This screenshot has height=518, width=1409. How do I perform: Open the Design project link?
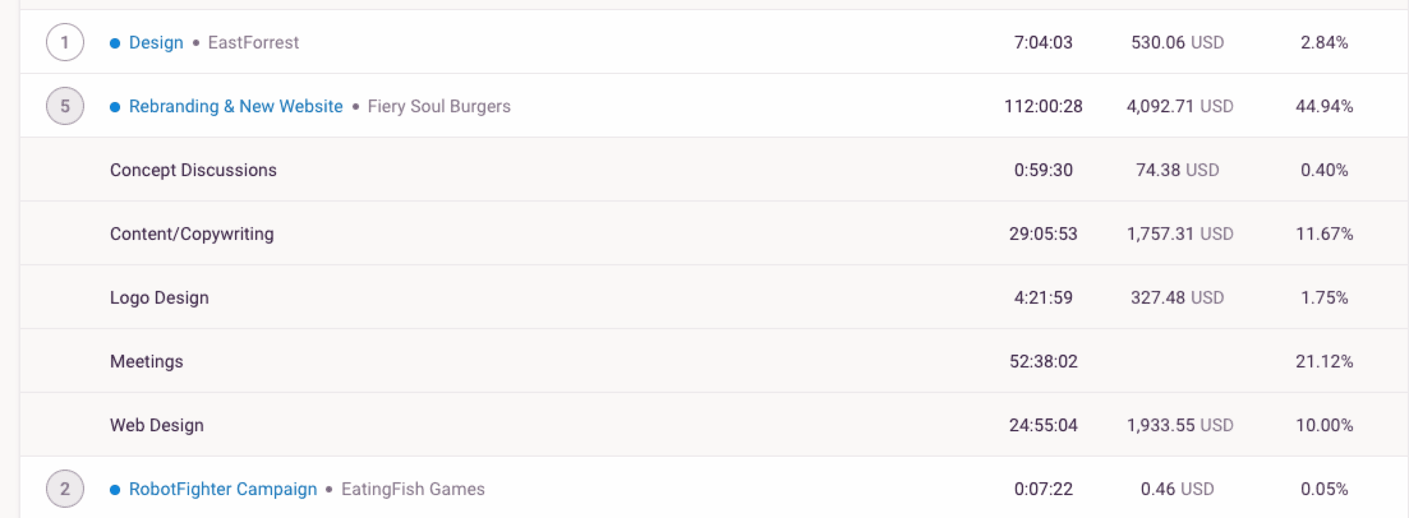[x=155, y=42]
